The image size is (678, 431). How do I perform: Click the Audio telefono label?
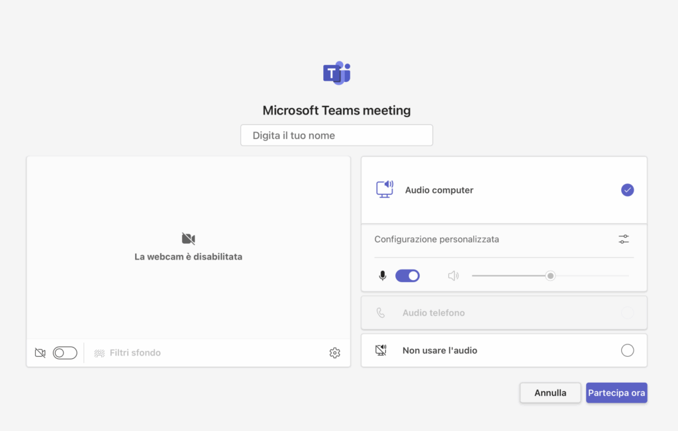(x=434, y=312)
